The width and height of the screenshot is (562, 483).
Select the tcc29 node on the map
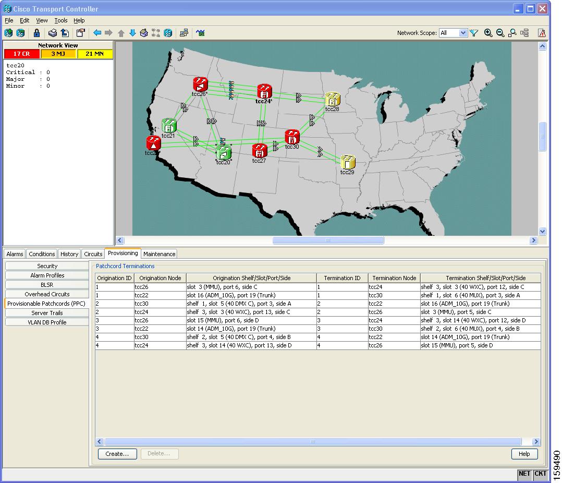pyautogui.click(x=347, y=162)
